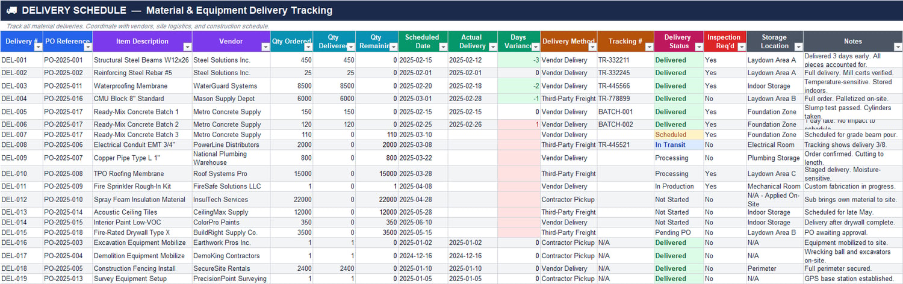This screenshot has width=903, height=284.
Task: Select the Spray Foam Insulation Material cell
Action: pyautogui.click(x=142, y=200)
